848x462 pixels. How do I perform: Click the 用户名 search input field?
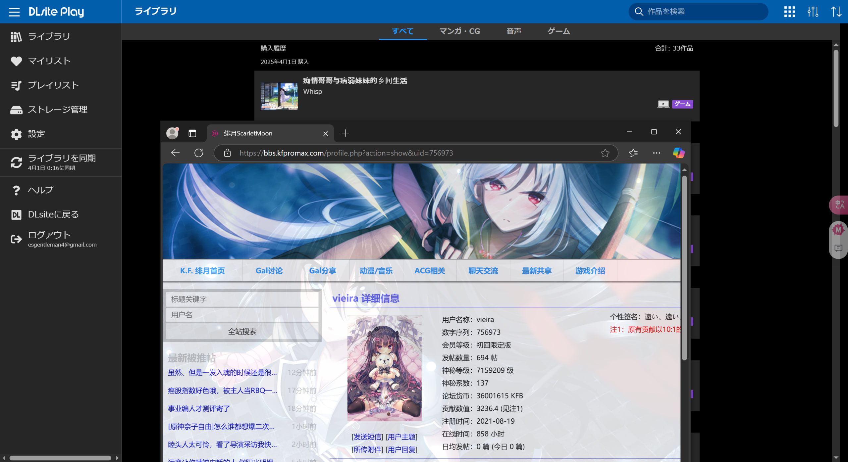point(242,315)
